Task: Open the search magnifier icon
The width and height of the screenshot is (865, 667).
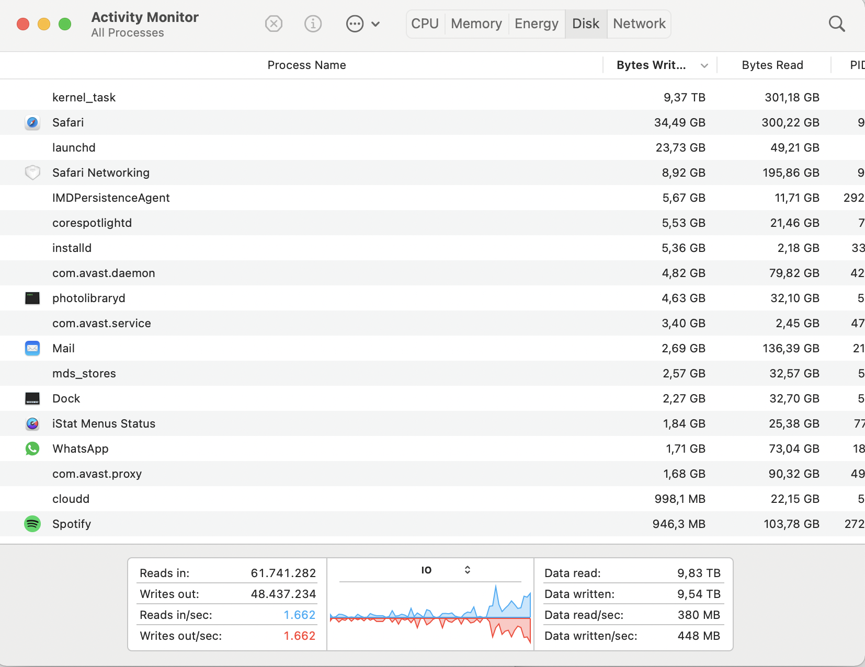Action: click(x=837, y=24)
